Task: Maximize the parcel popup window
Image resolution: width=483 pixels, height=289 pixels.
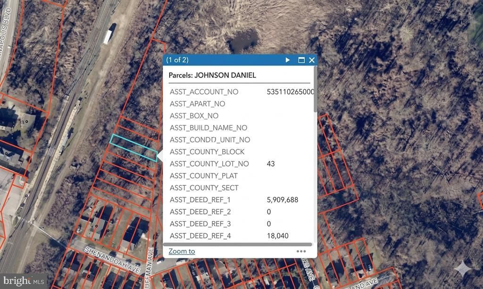Action: click(x=301, y=60)
